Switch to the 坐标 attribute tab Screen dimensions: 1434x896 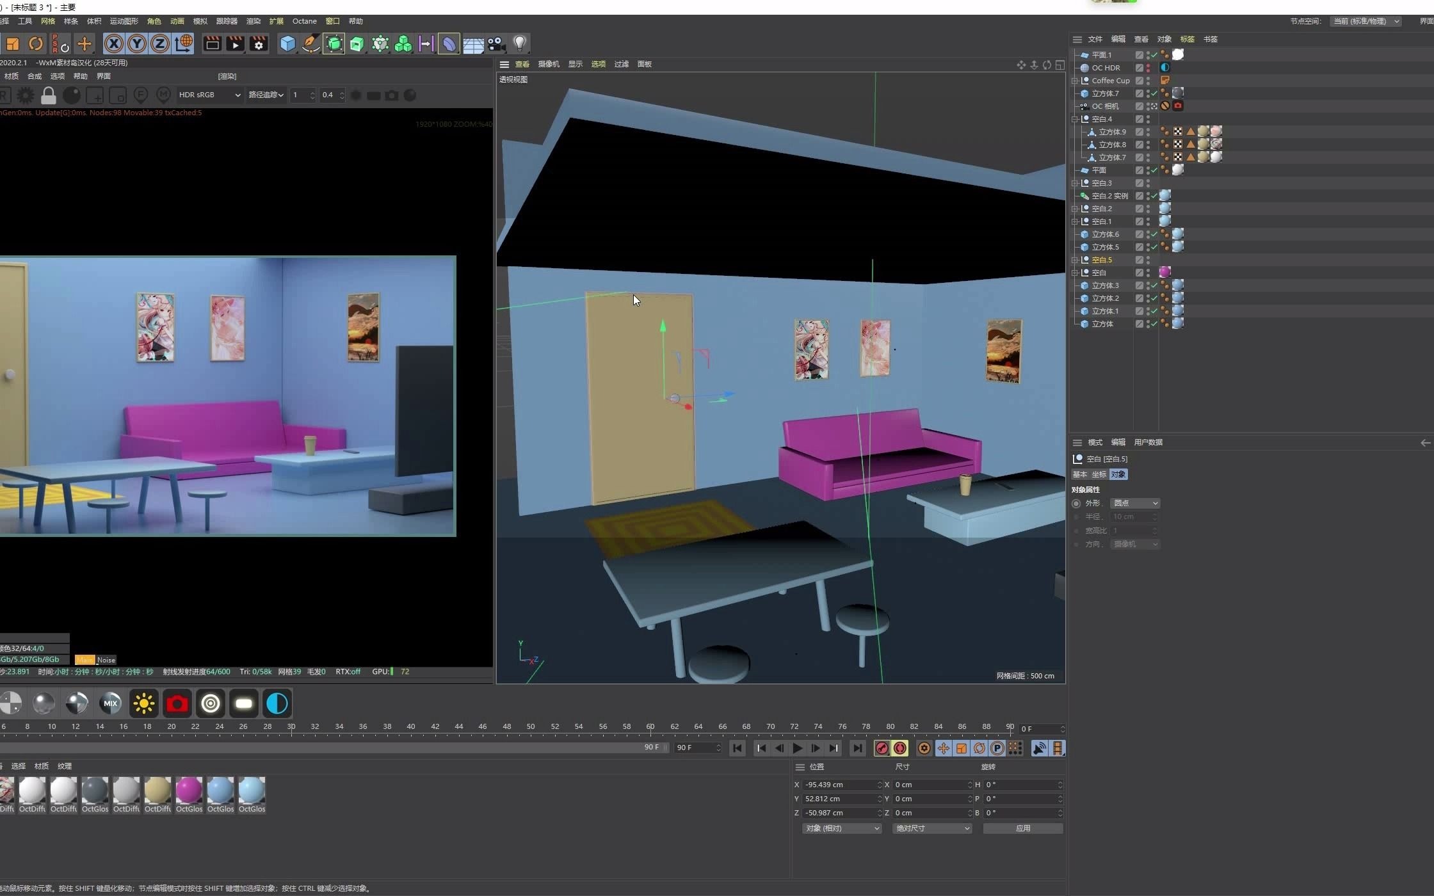click(1099, 474)
